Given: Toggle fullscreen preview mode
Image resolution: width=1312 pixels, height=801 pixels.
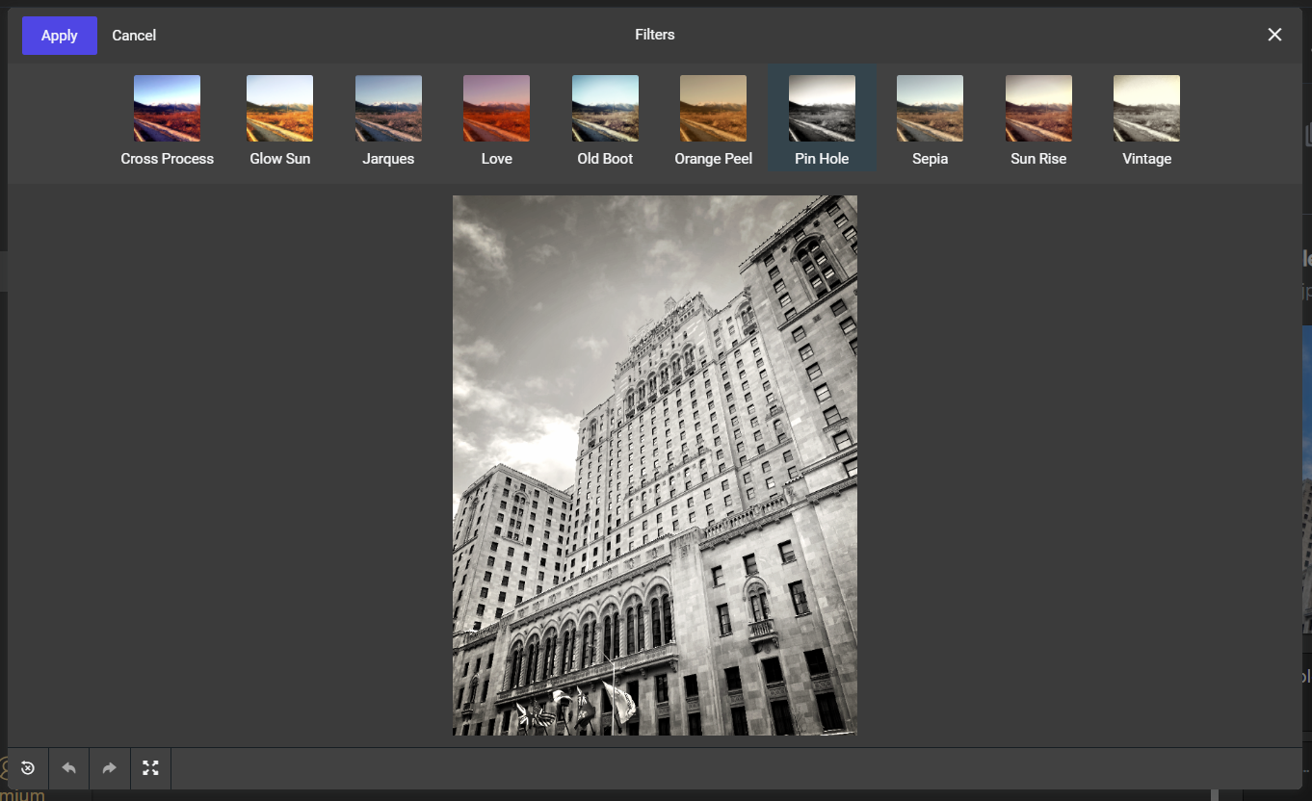Looking at the screenshot, I should click(x=150, y=768).
